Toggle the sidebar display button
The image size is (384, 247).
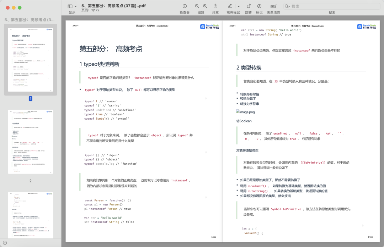pos(70,6)
